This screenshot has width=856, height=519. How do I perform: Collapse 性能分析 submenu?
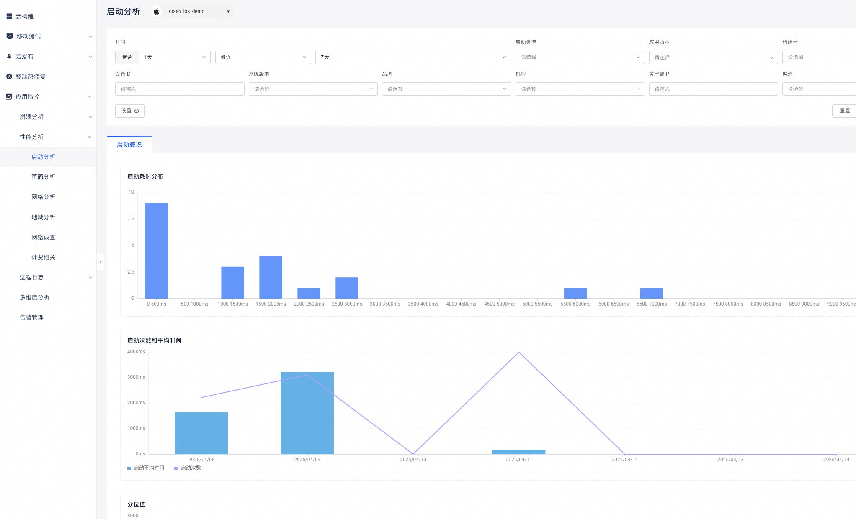click(x=90, y=137)
